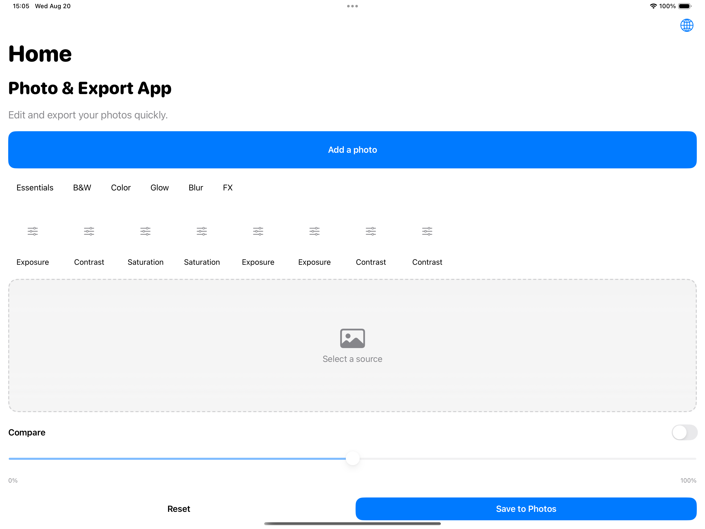Click the intensity slider thumb

pos(352,458)
